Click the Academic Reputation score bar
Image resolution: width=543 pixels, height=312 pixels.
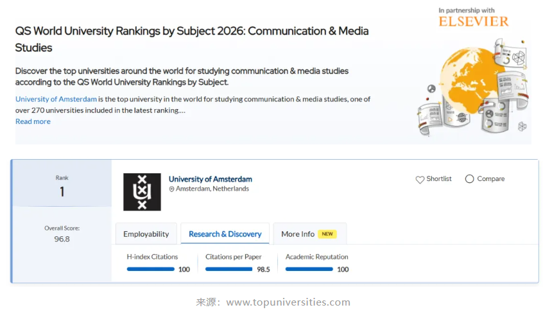[x=309, y=270]
